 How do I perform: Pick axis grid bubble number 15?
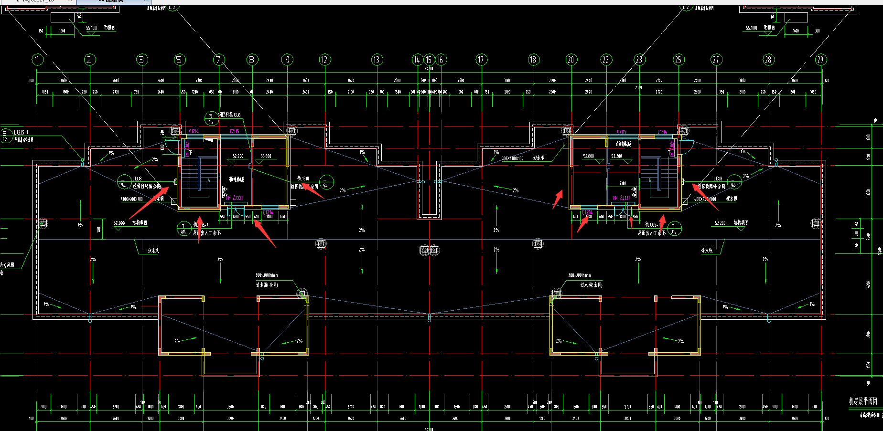click(x=429, y=60)
